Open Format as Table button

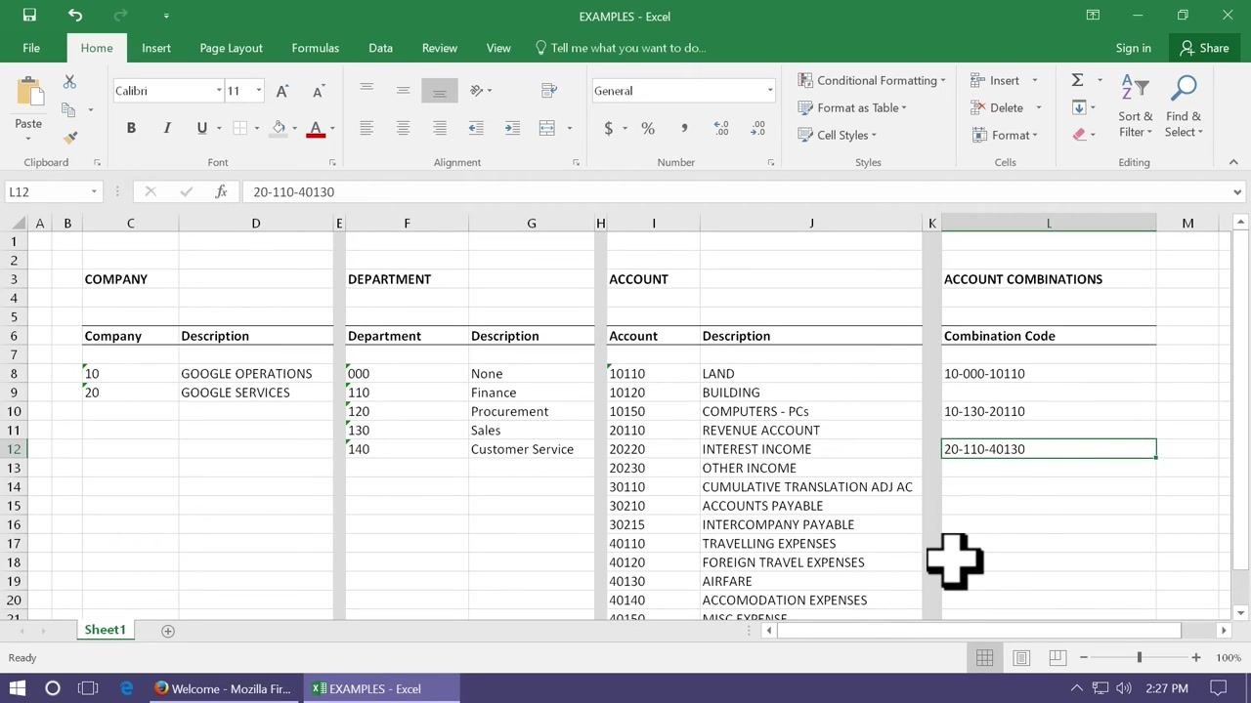(852, 107)
